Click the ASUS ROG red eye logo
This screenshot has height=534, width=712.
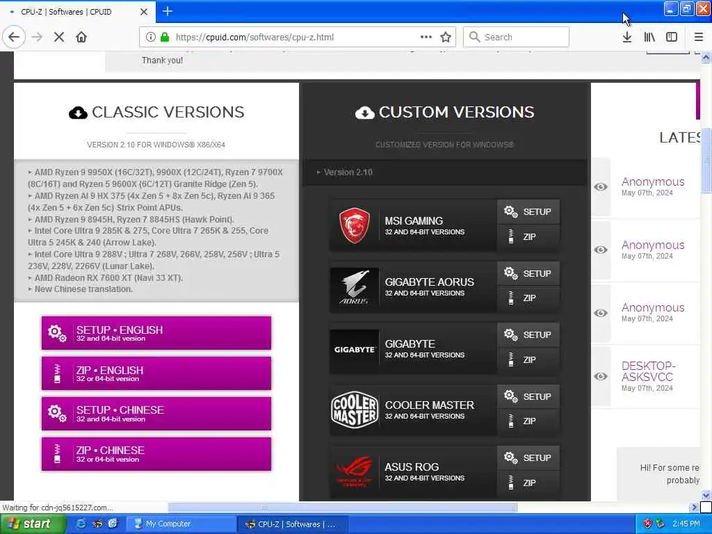[x=354, y=471]
